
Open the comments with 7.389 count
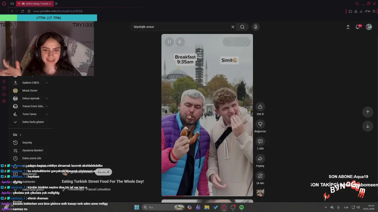click(260, 141)
